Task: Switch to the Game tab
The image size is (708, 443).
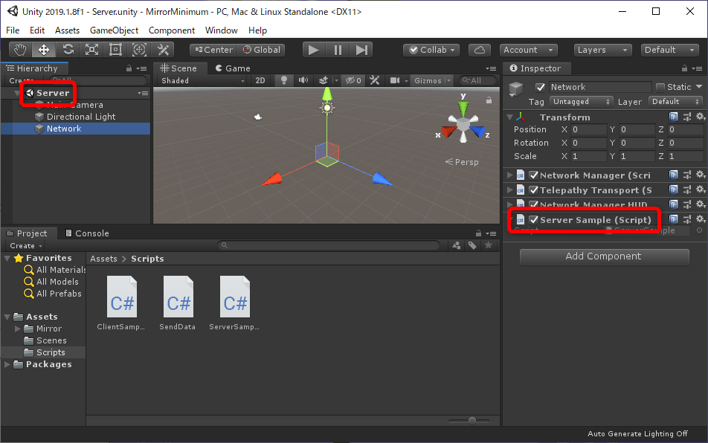Action: point(233,68)
